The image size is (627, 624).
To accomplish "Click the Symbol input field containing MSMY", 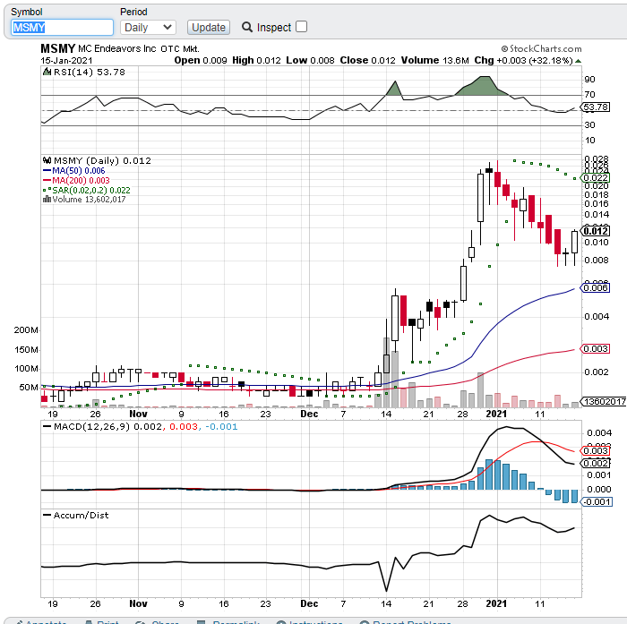I will (x=62, y=28).
